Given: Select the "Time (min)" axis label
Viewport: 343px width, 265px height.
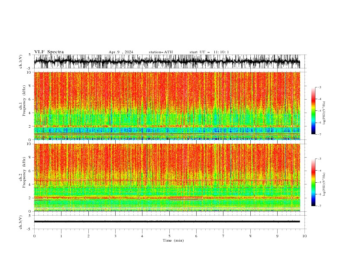Looking at the screenshot, I should (173, 240).
